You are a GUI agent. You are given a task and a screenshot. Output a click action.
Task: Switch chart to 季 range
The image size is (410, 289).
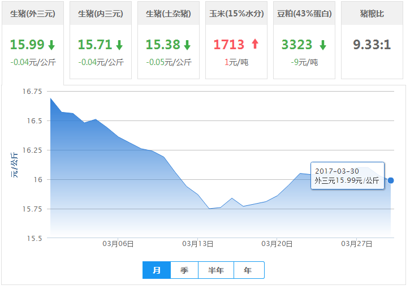pyautogui.click(x=184, y=270)
